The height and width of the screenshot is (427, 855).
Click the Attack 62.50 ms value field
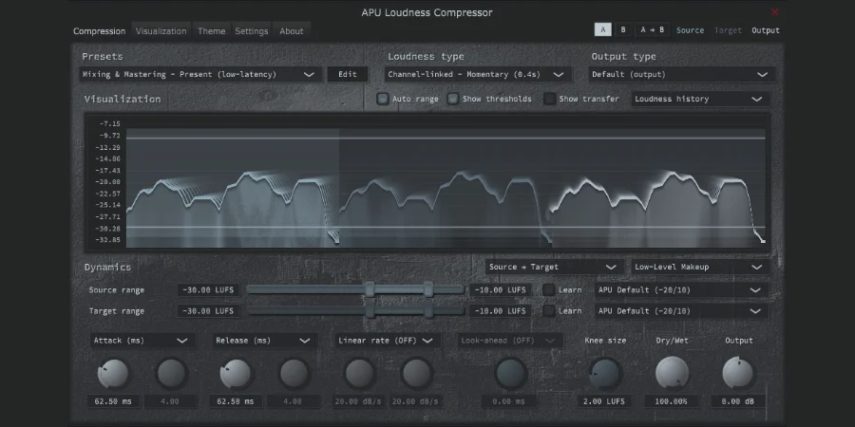point(113,401)
